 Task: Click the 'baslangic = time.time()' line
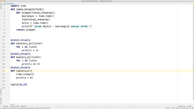tap(38, 16)
